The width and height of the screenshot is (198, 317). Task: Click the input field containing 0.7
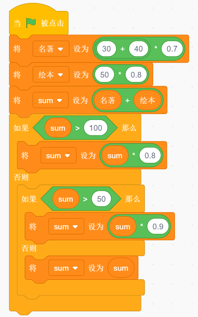pos(172,49)
